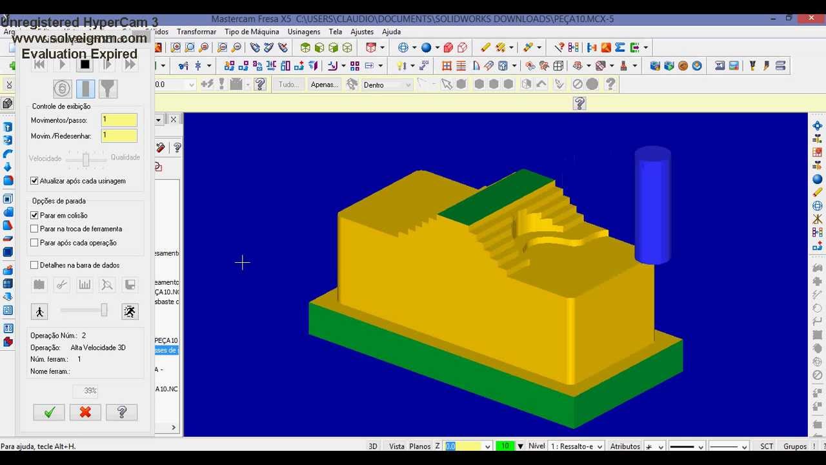Click the wireframe globe icon
This screenshot has height=465, width=826.
click(x=403, y=48)
